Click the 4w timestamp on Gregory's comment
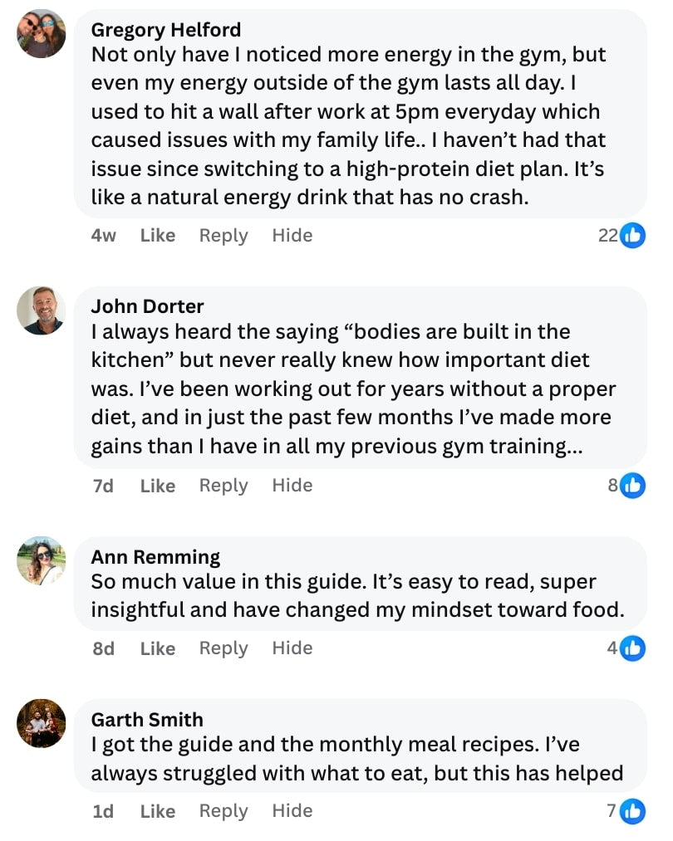The image size is (673, 841). pos(104,236)
